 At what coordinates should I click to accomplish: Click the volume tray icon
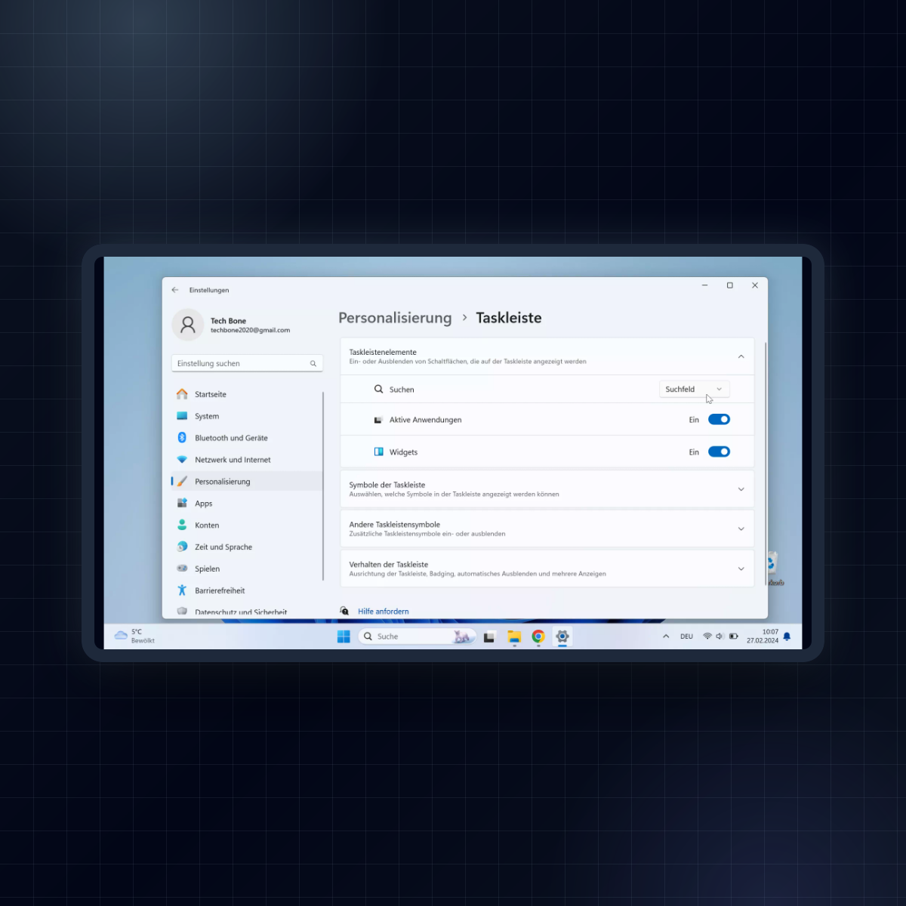pyautogui.click(x=720, y=636)
